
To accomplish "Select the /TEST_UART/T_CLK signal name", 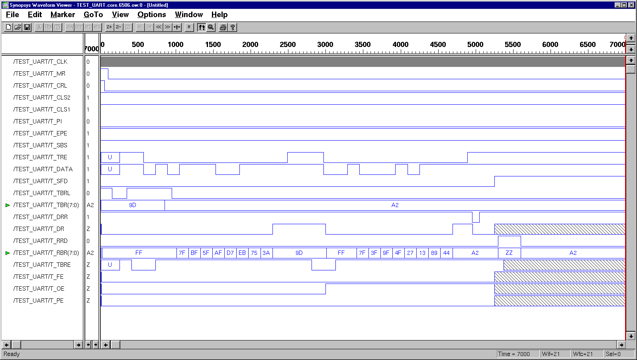I will 40,62.
